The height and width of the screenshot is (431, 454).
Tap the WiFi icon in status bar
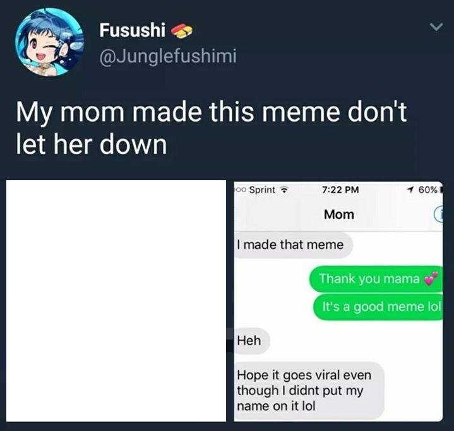click(285, 190)
